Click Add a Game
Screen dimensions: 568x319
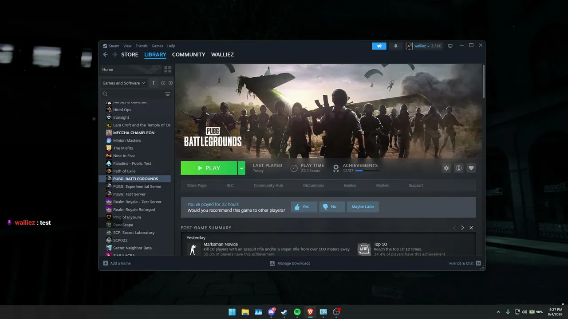tap(117, 263)
